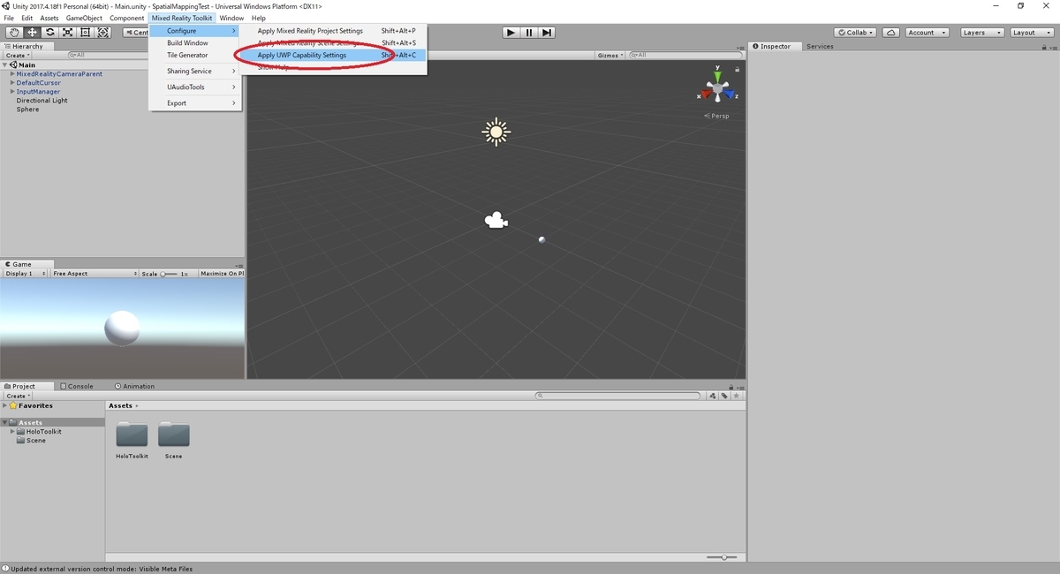Screen dimensions: 1060x574
Task: Click the sun directional light gizmo in the scene
Action: (x=496, y=132)
